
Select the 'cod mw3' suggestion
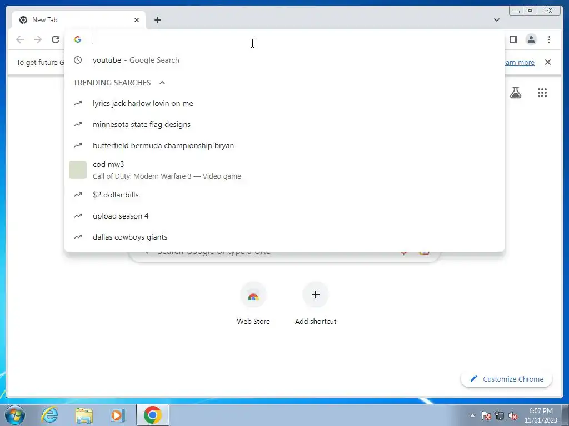point(284,170)
